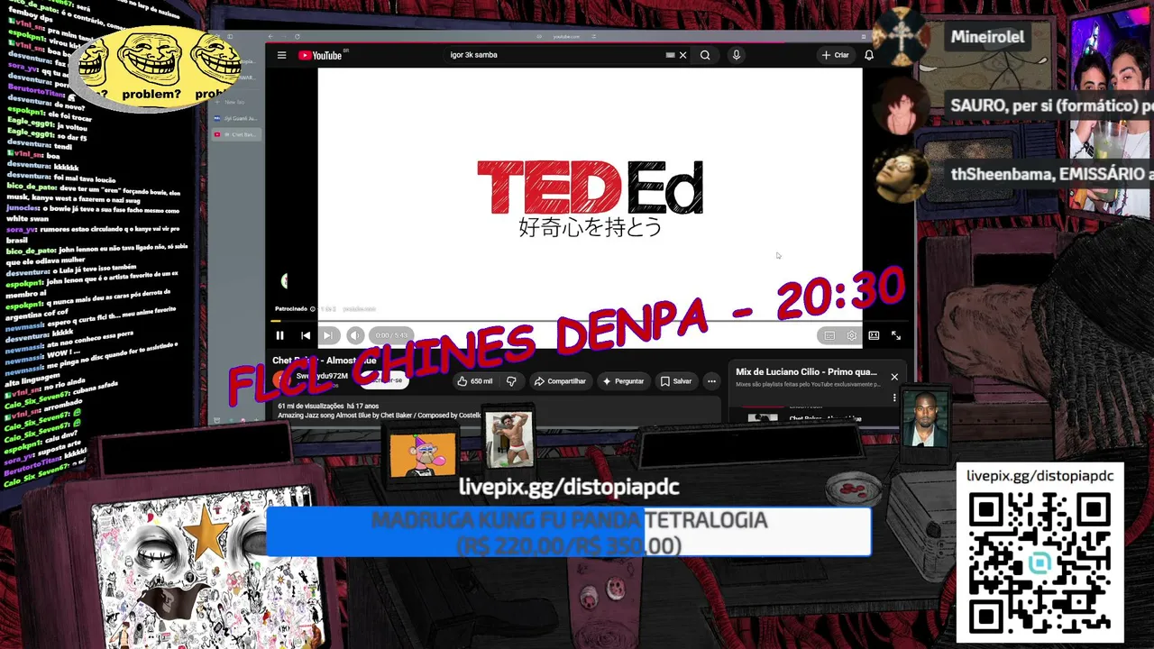The height and width of the screenshot is (649, 1154).
Task: Open the YouTube hamburger guide menu
Action: (281, 55)
